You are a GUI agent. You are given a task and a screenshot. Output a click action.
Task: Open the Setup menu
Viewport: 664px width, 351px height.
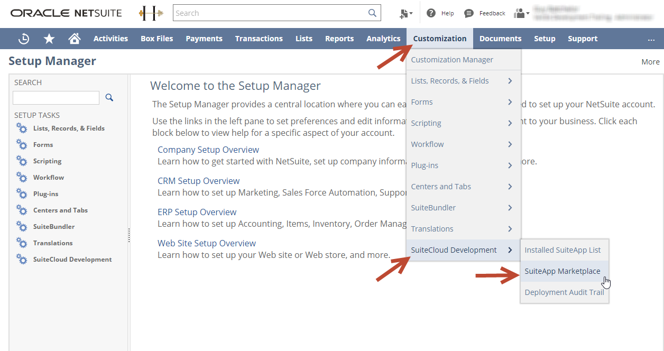click(545, 39)
